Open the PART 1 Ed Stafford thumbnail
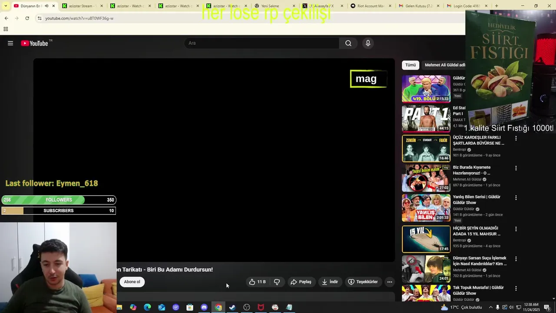 point(426,118)
